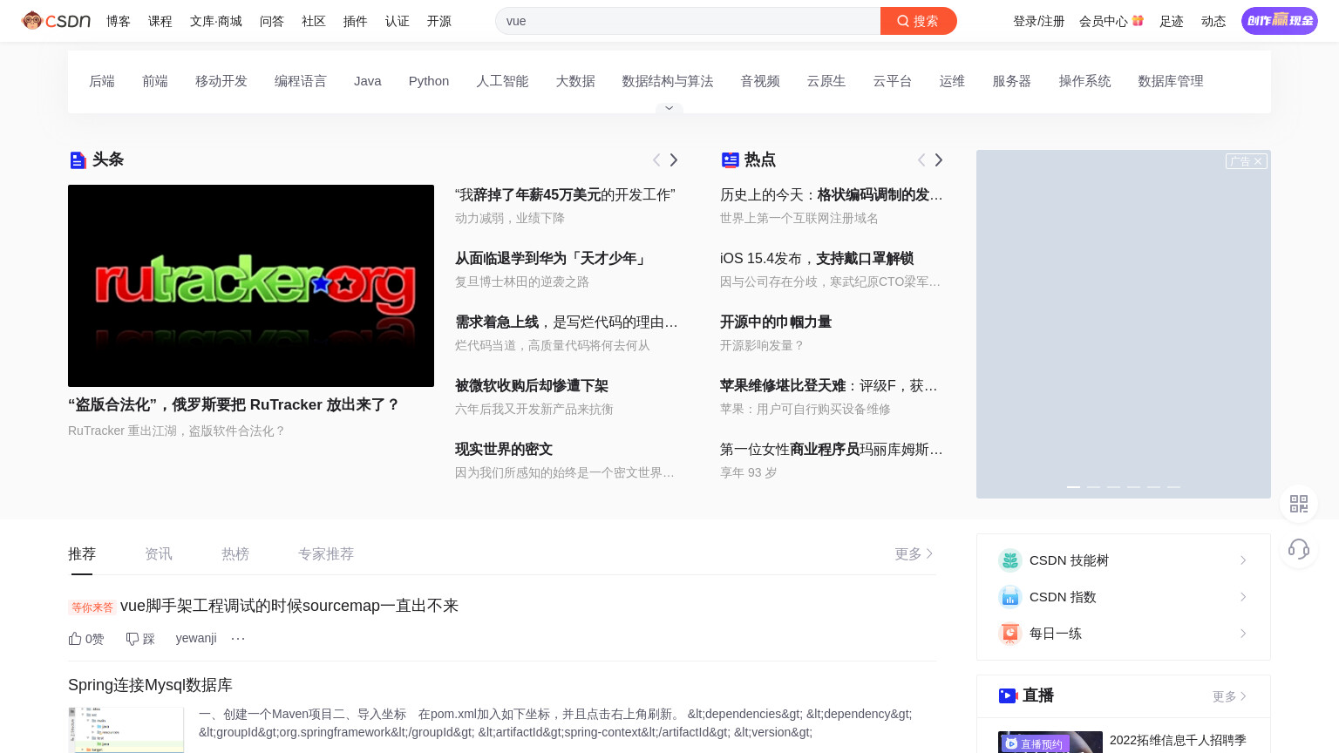Image resolution: width=1339 pixels, height=753 pixels.
Task: Switch to the 资讯 tab
Action: pos(159,554)
